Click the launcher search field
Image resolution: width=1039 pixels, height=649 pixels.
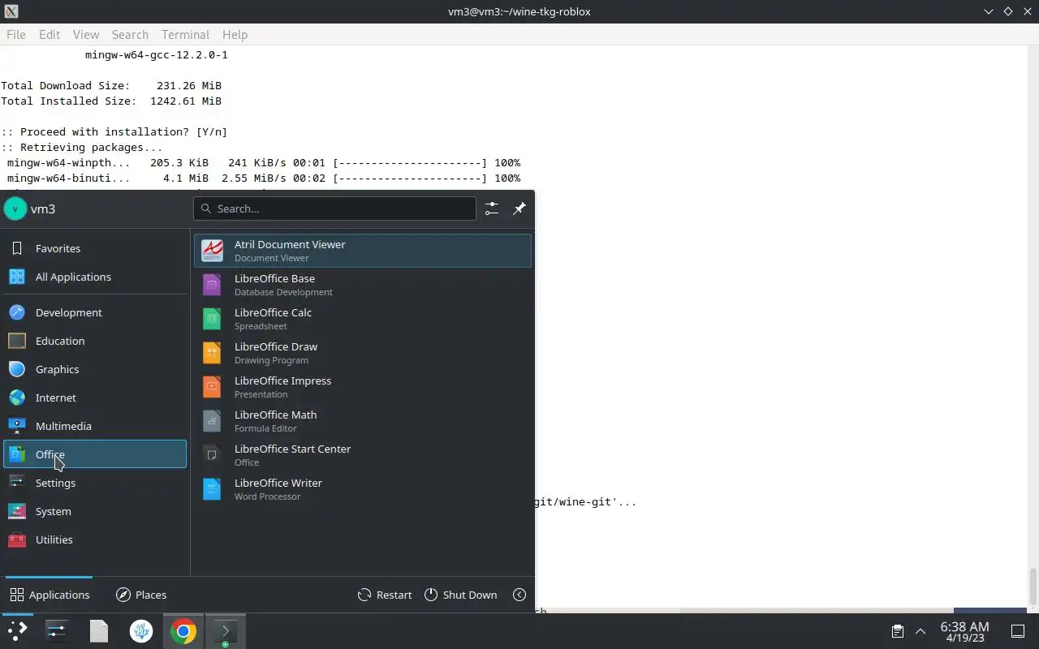click(334, 208)
